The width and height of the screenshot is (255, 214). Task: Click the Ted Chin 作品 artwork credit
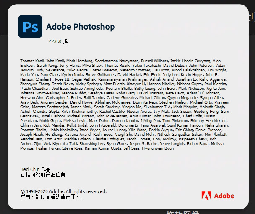[35, 169]
